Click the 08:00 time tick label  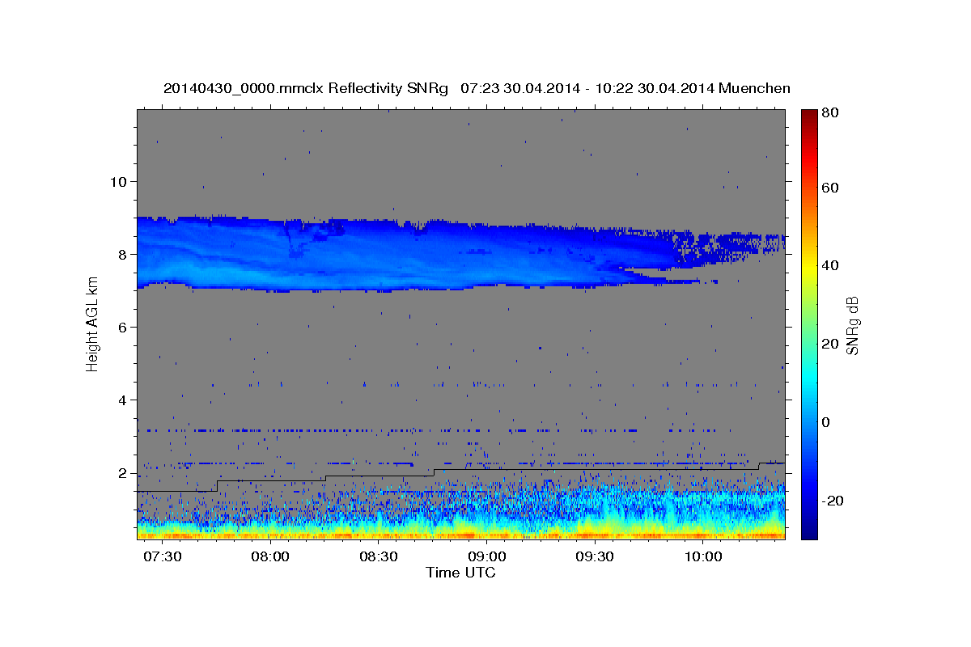click(270, 557)
